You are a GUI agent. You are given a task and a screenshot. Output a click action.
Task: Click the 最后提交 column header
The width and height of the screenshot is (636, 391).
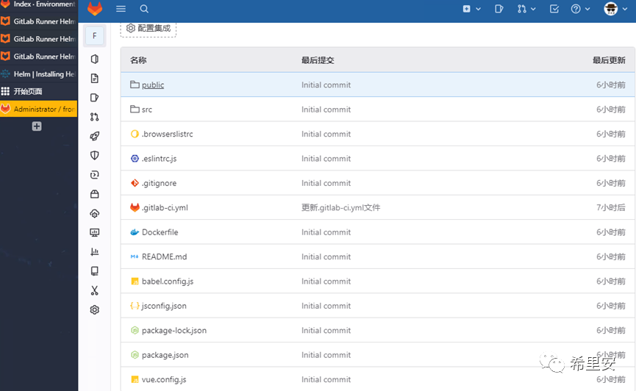point(318,60)
